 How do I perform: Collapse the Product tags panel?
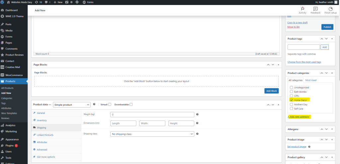332,39
